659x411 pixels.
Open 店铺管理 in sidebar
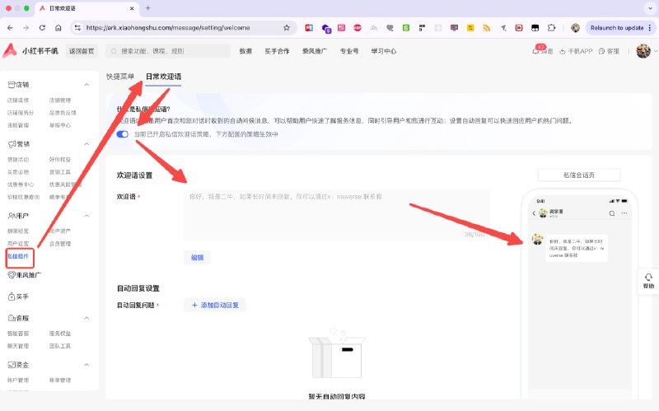point(60,100)
